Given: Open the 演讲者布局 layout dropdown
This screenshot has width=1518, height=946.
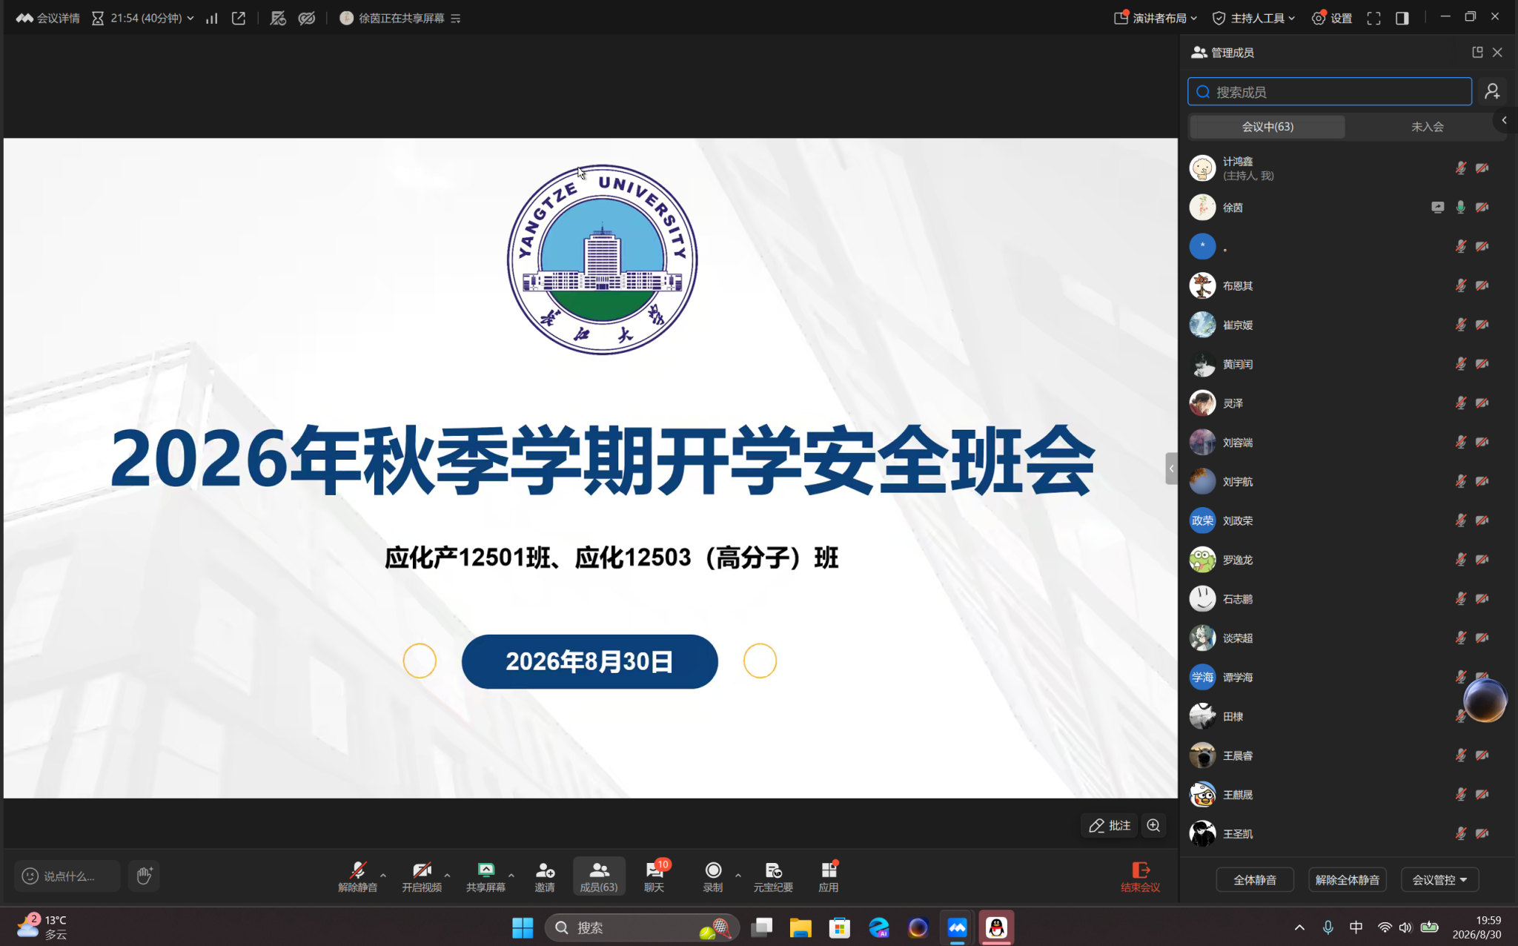Looking at the screenshot, I should (x=1155, y=18).
